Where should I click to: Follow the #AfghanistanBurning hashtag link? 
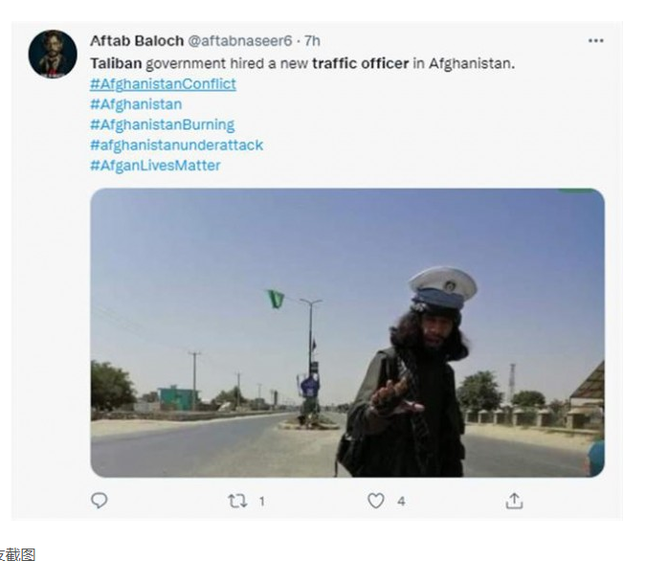pos(163,124)
